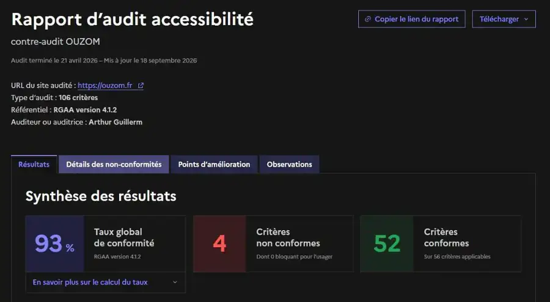Click the auditor name Arthur Guillerm
Screen dimensions: 550x302
click(x=116, y=122)
